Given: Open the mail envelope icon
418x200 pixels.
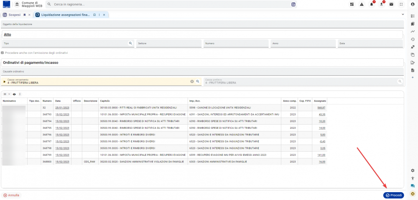Looking at the screenshot, I should pos(391,4).
